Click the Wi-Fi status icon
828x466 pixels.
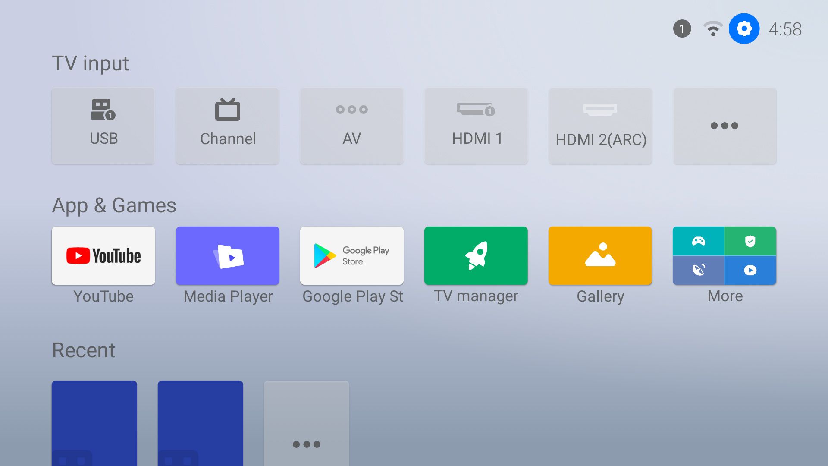(713, 29)
